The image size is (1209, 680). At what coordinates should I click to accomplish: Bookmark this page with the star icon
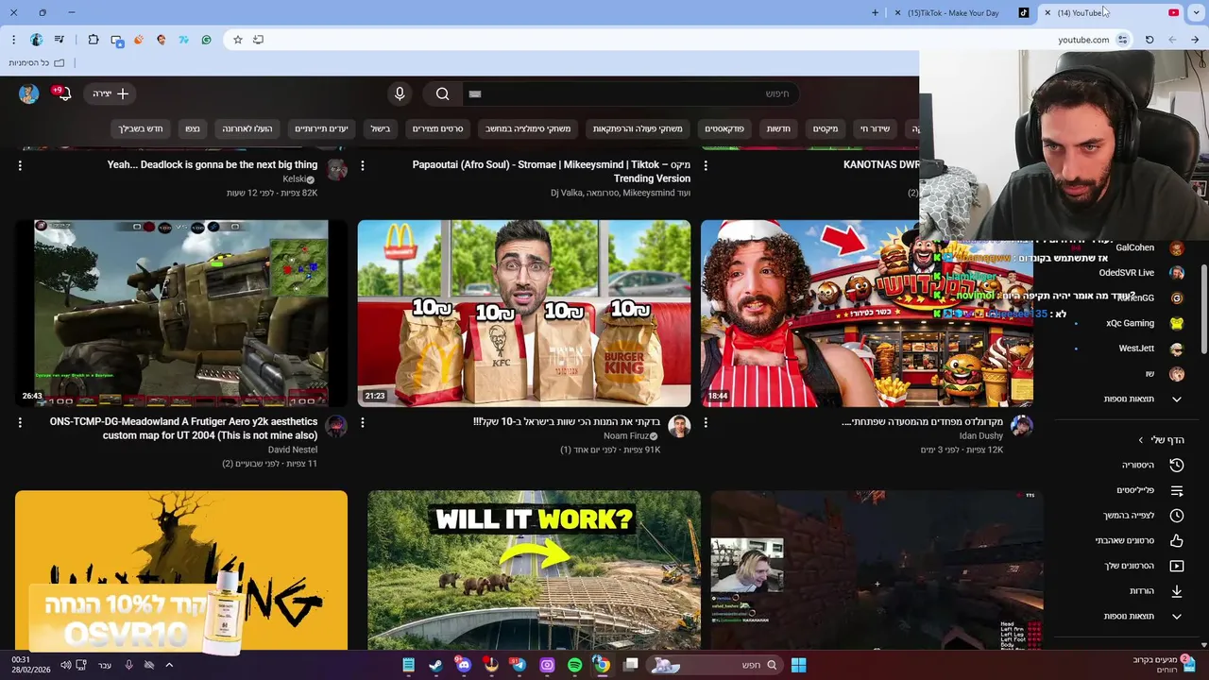(238, 40)
